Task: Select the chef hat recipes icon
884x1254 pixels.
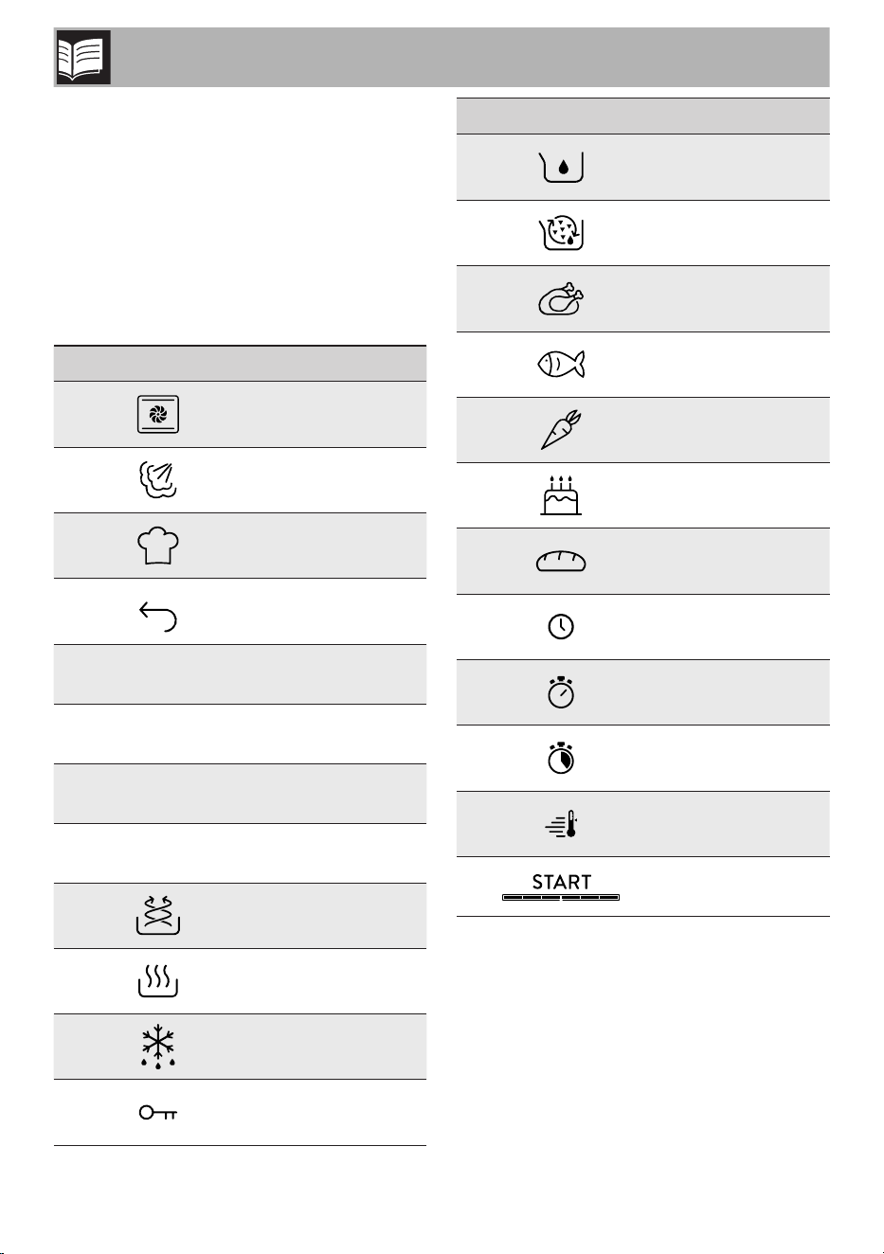Action: [x=158, y=546]
